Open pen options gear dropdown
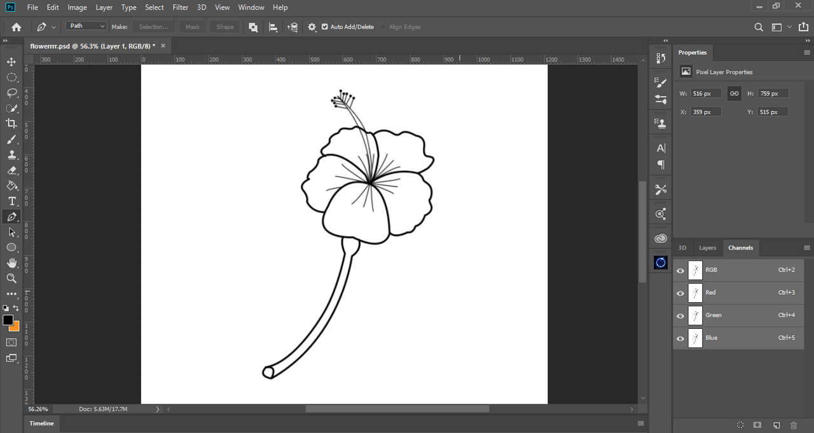The height and width of the screenshot is (433, 814). (312, 27)
